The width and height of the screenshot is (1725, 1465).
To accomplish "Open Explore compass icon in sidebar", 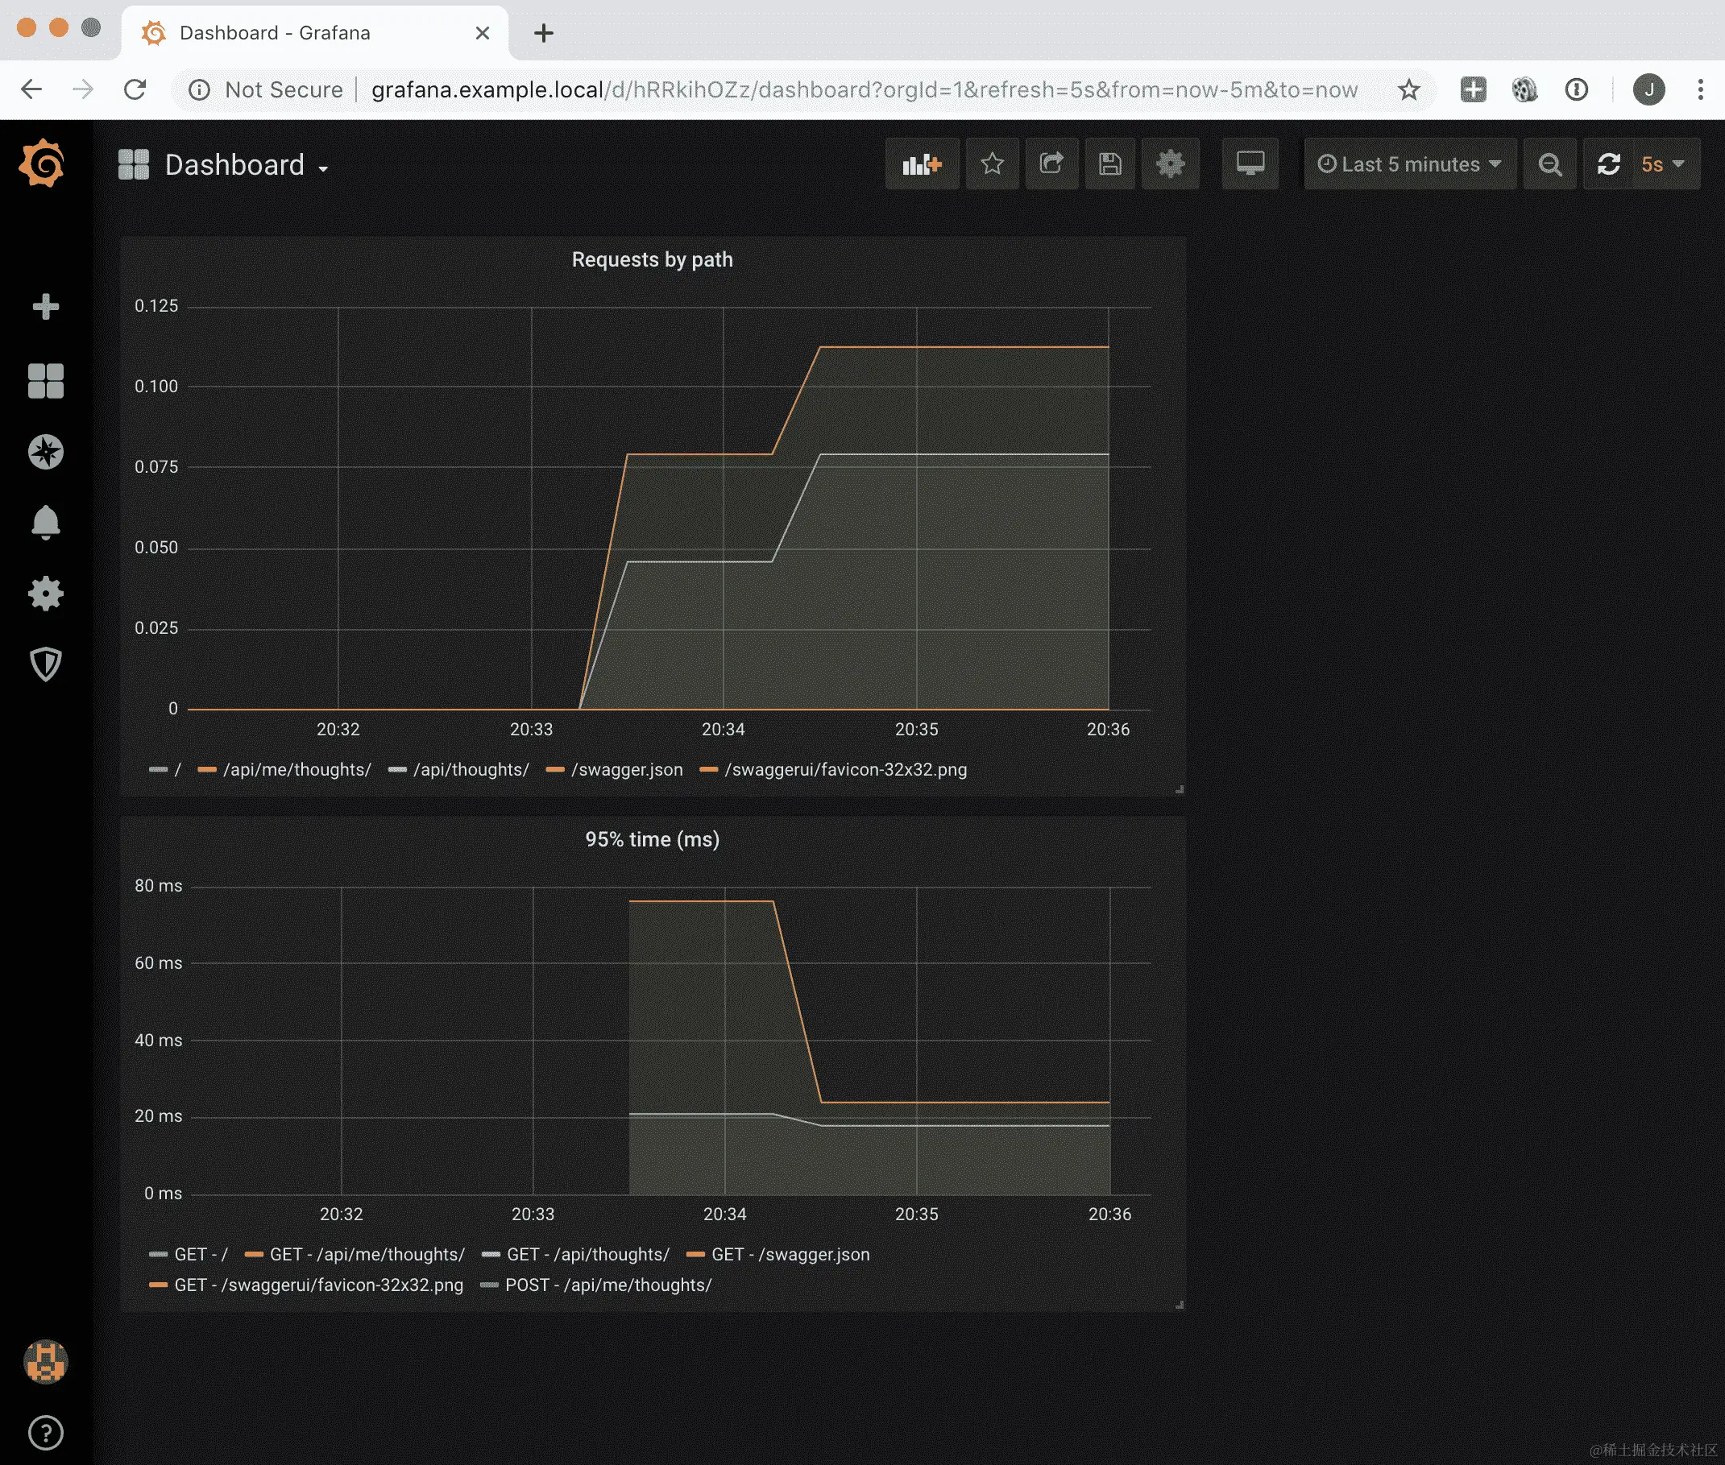I will (46, 452).
